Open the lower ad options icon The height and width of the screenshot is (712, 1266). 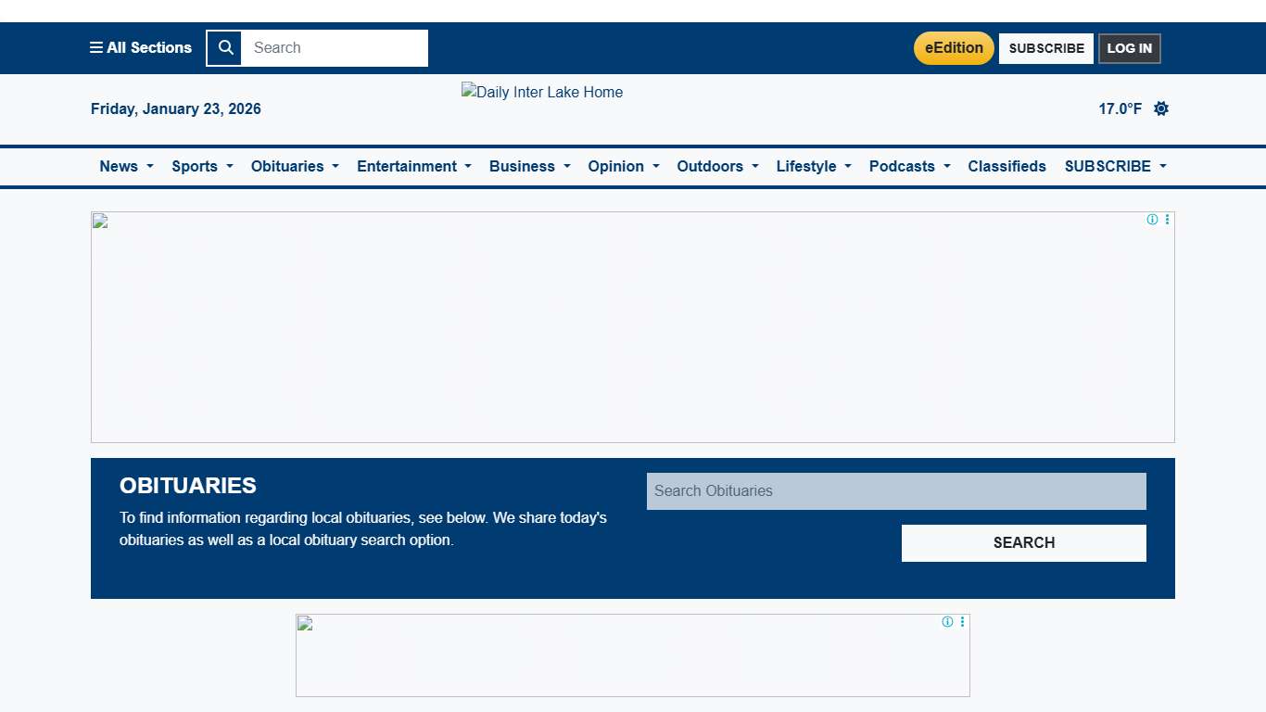962,622
